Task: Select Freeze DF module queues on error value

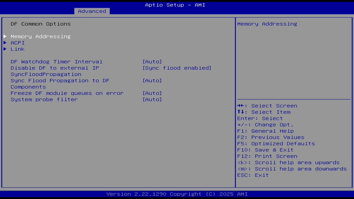Action: [x=152, y=93]
